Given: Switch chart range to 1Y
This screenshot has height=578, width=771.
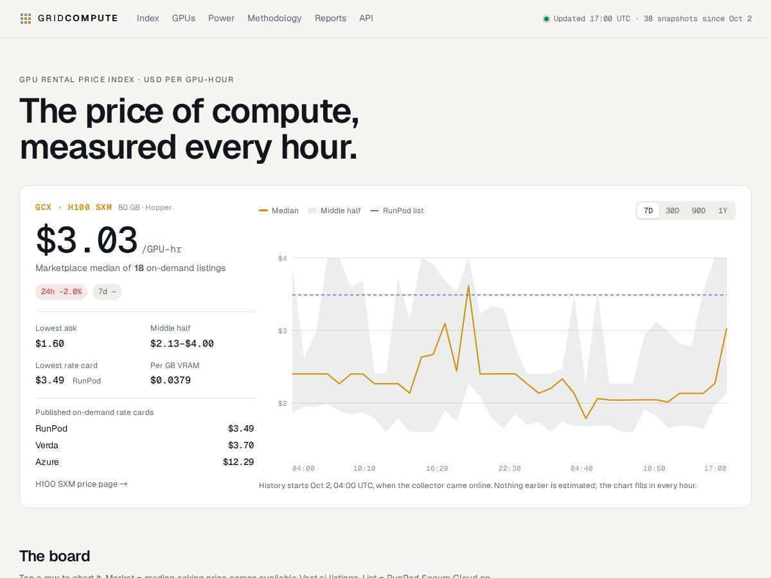Looking at the screenshot, I should pos(723,211).
